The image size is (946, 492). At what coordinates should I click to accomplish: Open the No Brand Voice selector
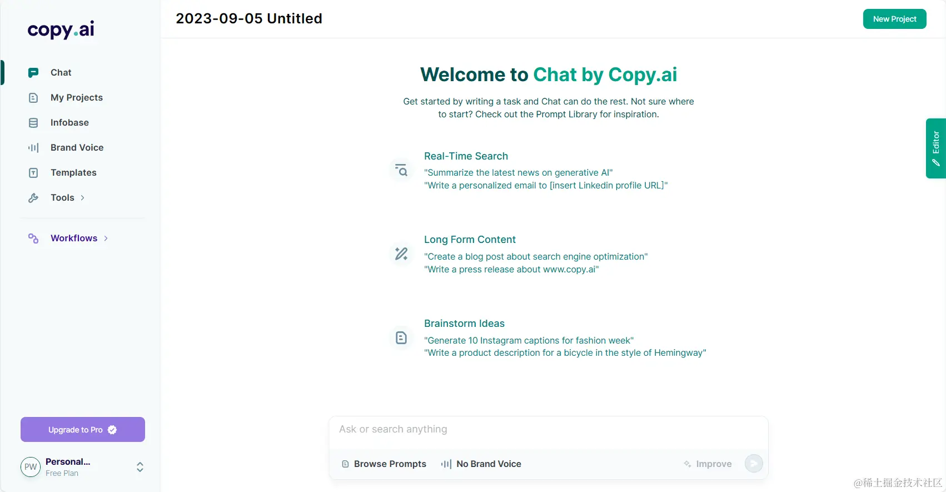481,464
